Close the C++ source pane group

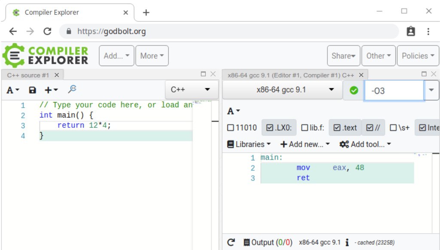tap(213, 74)
